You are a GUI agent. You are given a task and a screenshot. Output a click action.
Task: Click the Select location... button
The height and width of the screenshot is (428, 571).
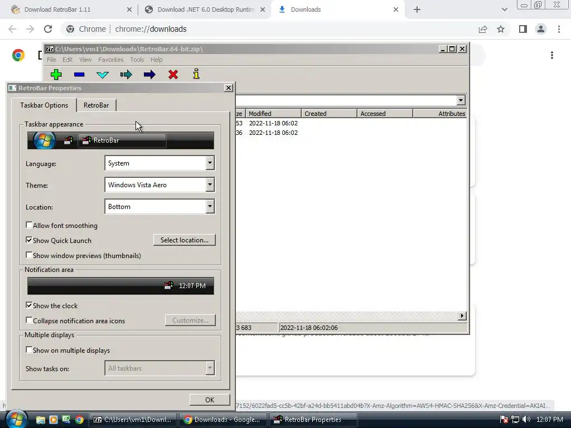click(x=184, y=240)
